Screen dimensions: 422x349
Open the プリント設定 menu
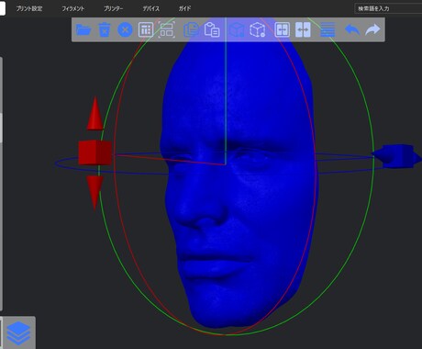29,8
